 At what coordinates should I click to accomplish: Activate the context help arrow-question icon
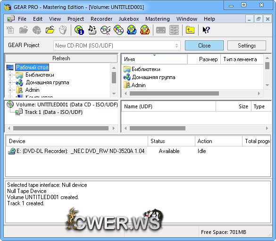[206, 30]
